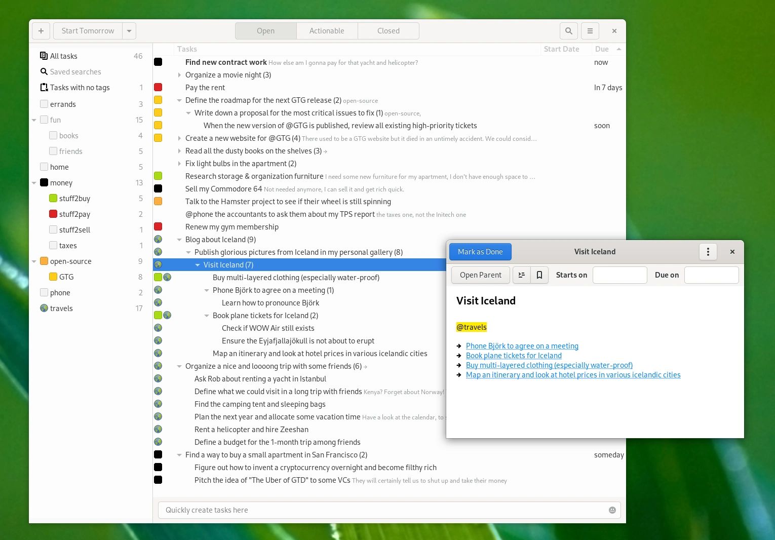This screenshot has width=775, height=540.
Task: Open the task editor's three-dot menu
Action: [708, 251]
